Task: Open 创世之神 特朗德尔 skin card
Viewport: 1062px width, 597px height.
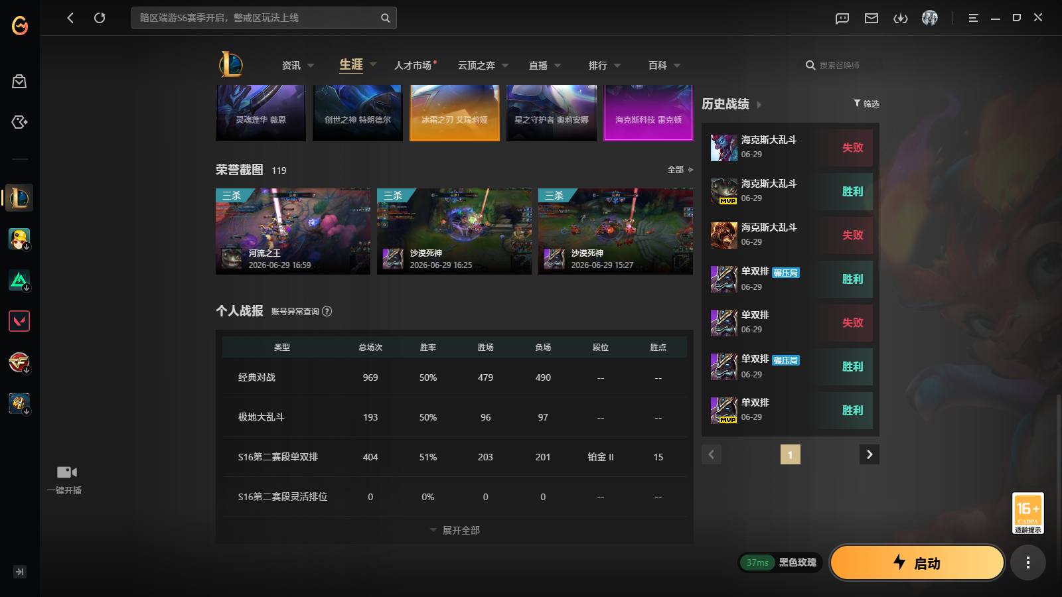Action: pyautogui.click(x=358, y=113)
